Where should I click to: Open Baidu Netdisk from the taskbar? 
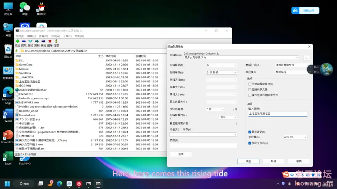coord(69,184)
